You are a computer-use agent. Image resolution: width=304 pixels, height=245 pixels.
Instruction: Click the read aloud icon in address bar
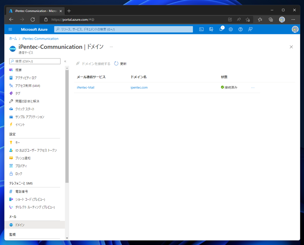(x=239, y=19)
